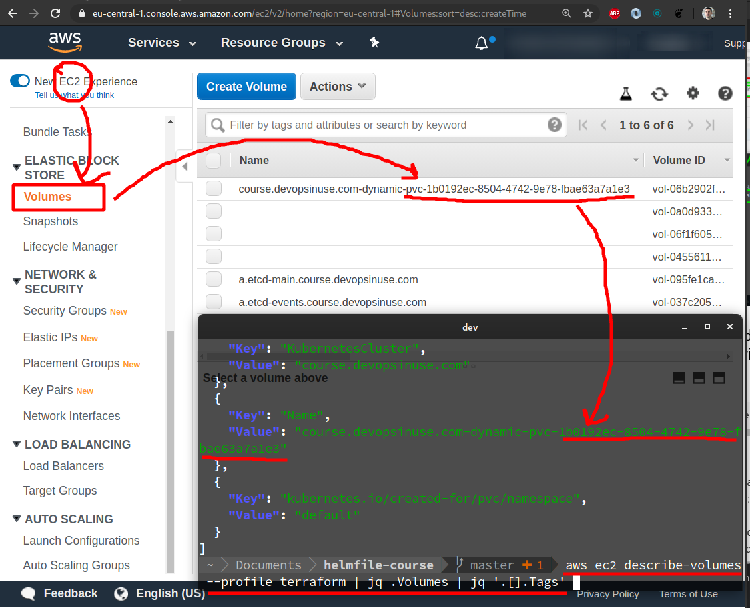Viewport: 750px width, 608px height.
Task: Click the browser address bar URL
Action: (309, 13)
